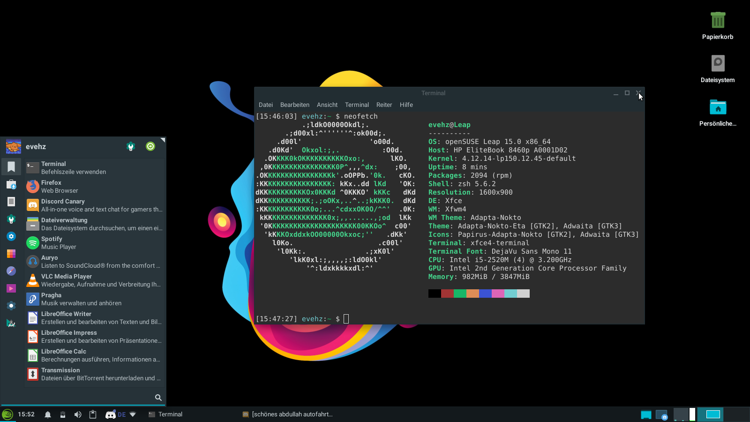Image resolution: width=750 pixels, height=422 pixels.
Task: Open the Bearbeiten menu in Terminal
Action: pyautogui.click(x=295, y=105)
